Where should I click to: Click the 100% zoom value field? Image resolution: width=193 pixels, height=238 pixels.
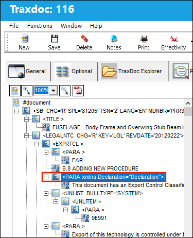coord(42,90)
